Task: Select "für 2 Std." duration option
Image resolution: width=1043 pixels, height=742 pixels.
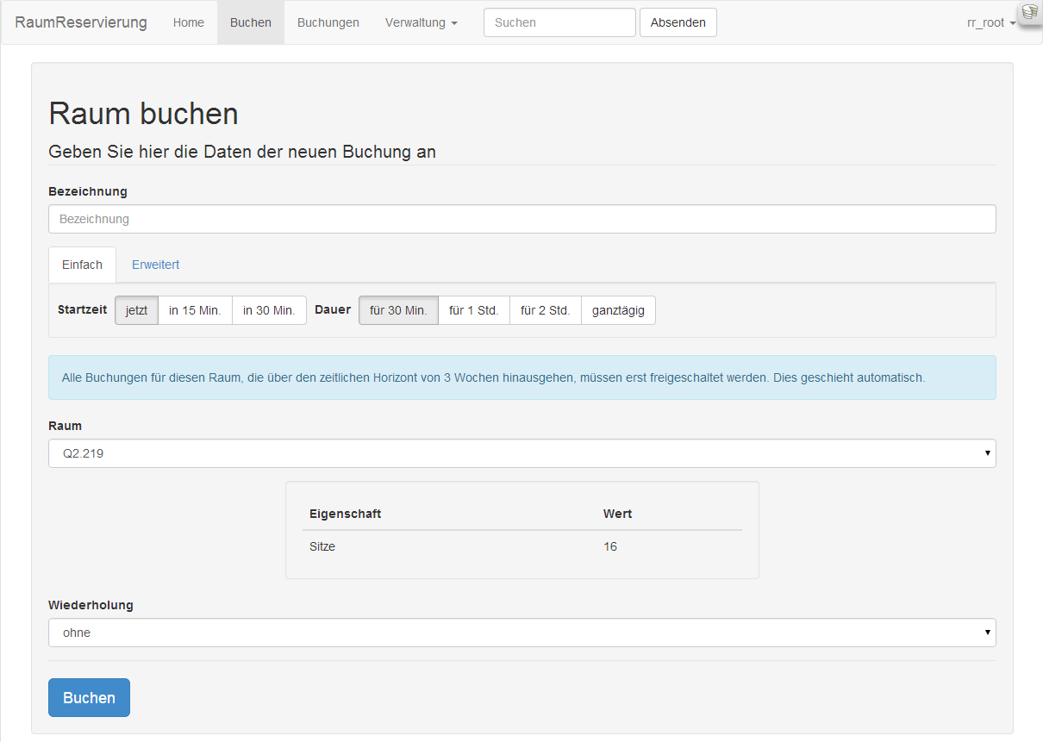Action: pyautogui.click(x=545, y=309)
